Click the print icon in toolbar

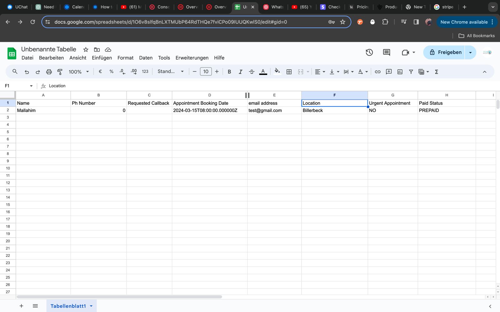click(49, 72)
